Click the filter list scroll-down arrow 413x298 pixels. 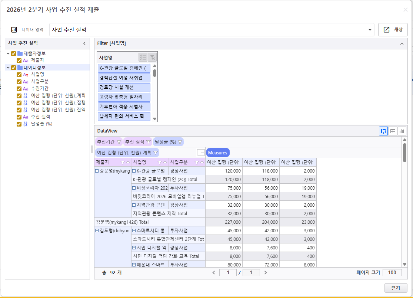(x=154, y=119)
